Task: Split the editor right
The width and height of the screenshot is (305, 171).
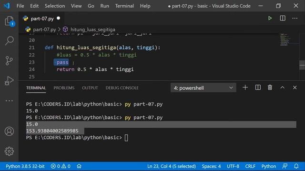Action: click(x=283, y=18)
